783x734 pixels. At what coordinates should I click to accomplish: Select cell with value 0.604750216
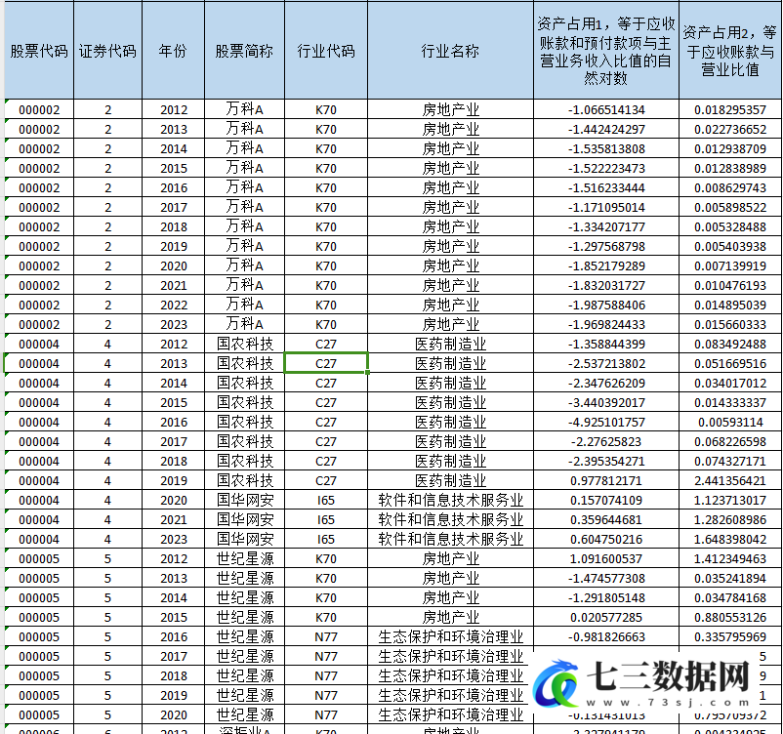tap(606, 539)
